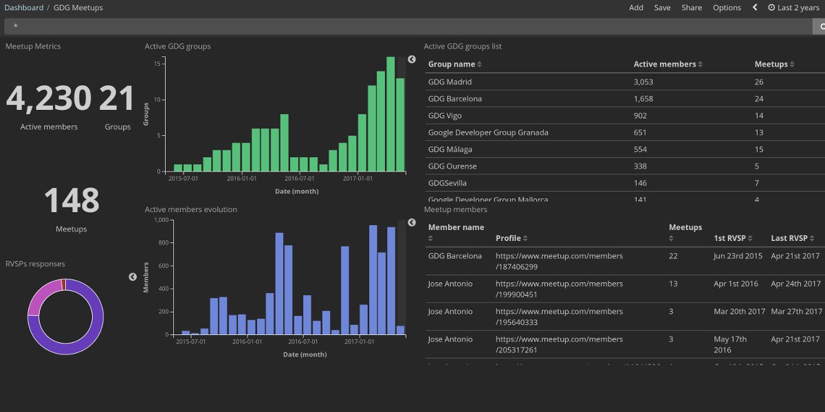Open the Share menu item
This screenshot has width=825, height=412.
coord(692,8)
